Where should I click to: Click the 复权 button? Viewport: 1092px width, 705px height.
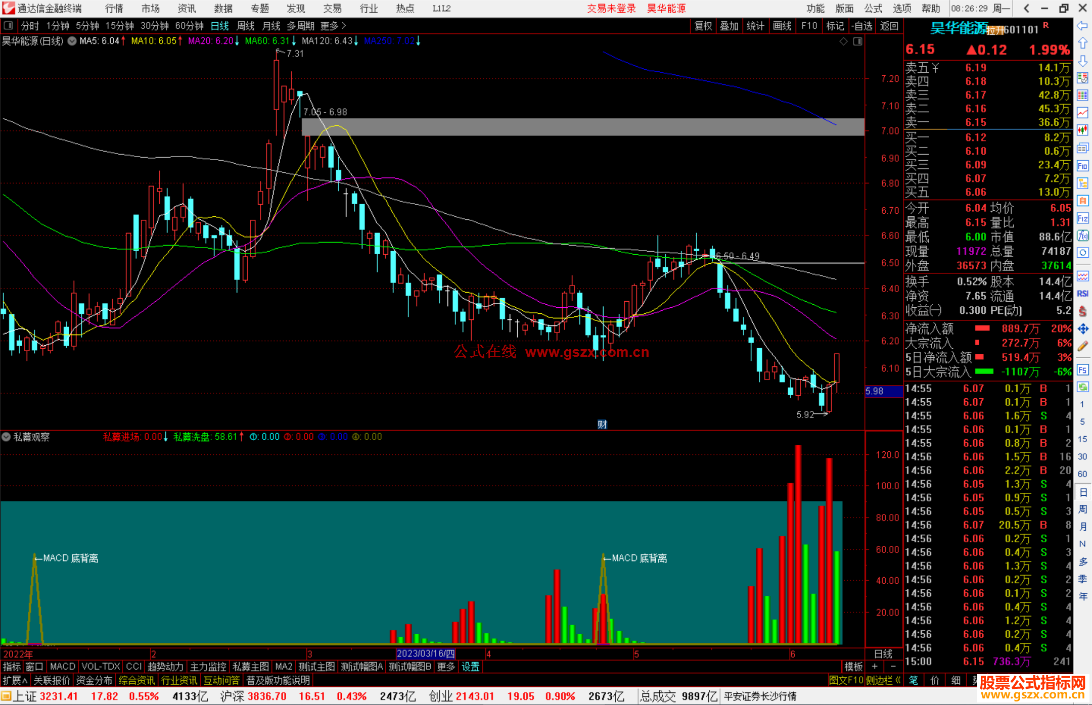(703, 26)
